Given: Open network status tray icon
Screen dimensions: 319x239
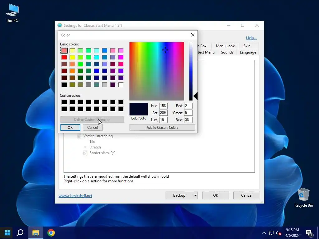Looking at the screenshot, I should point(271,233).
